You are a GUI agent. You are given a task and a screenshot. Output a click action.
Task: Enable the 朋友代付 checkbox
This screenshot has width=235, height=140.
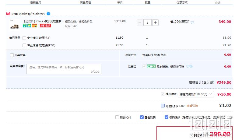(x=117, y=117)
